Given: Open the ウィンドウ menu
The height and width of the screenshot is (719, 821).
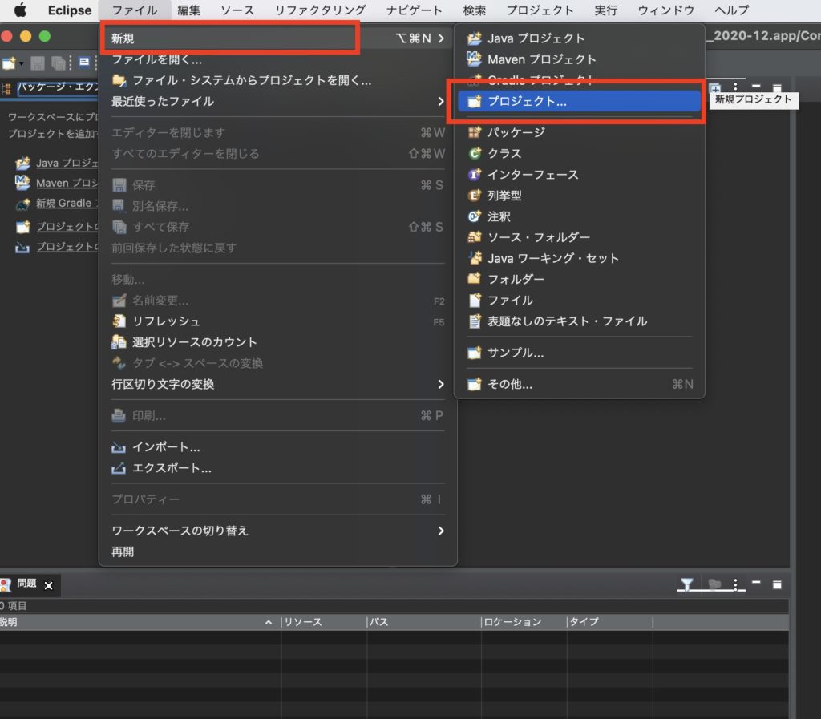Looking at the screenshot, I should click(666, 10).
